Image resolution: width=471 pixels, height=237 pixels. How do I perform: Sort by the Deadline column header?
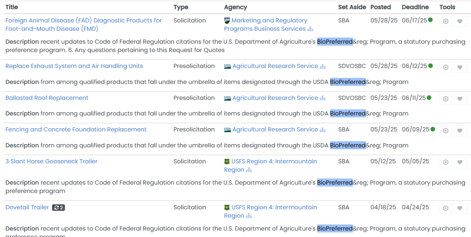coord(415,7)
